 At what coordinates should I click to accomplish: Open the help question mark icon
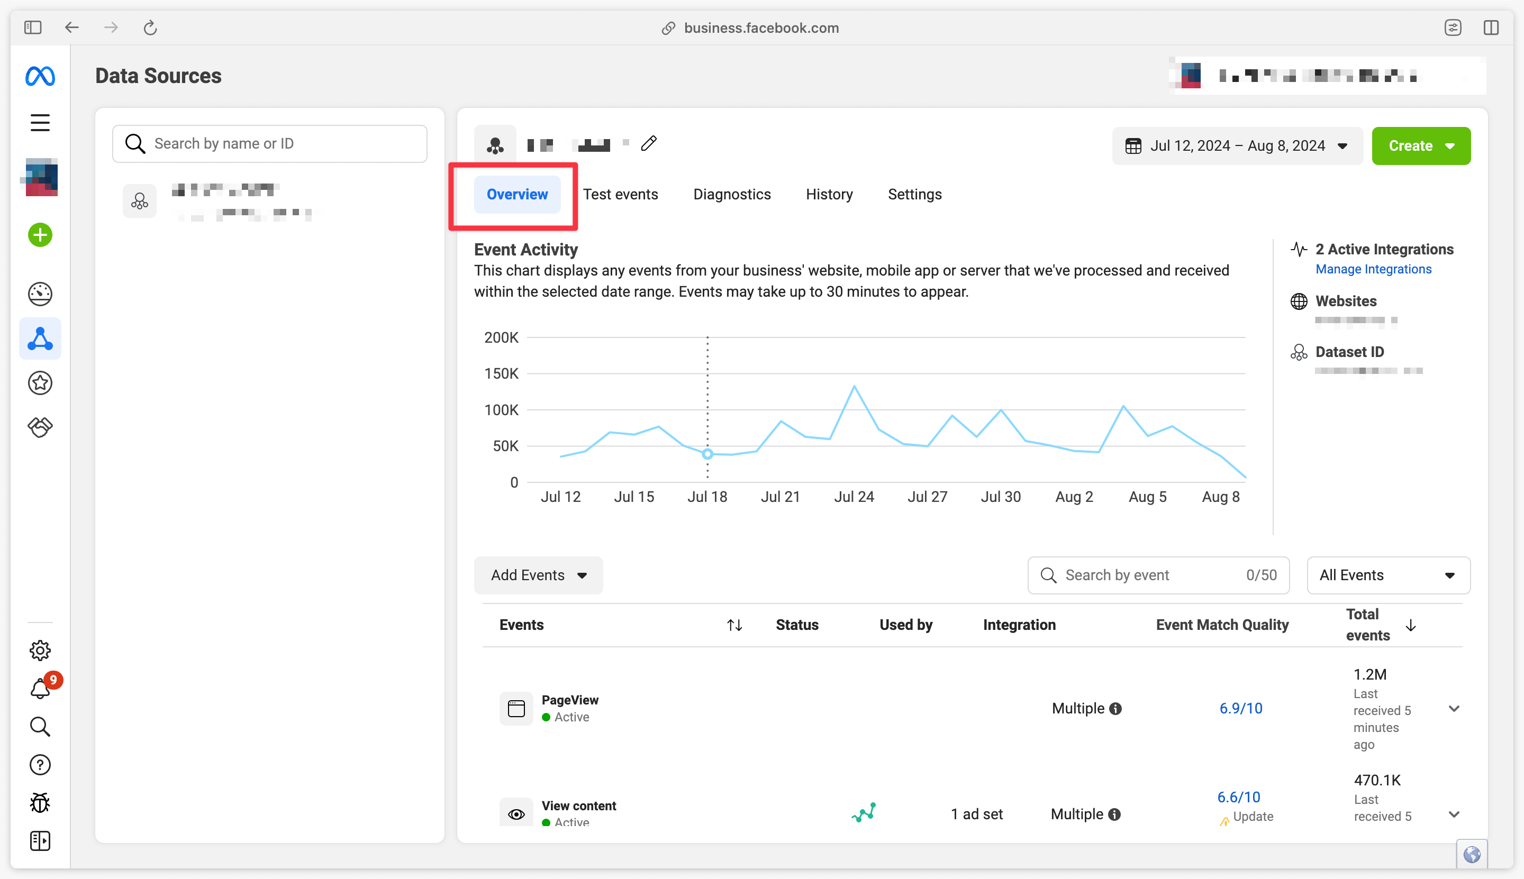point(40,765)
